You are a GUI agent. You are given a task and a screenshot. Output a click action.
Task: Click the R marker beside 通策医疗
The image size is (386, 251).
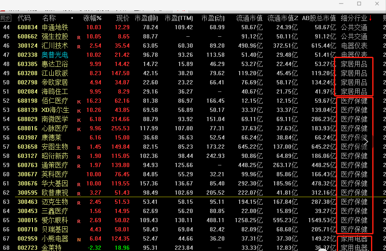coord(79,166)
